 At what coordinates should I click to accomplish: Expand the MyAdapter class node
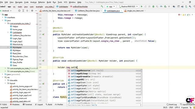8,47
